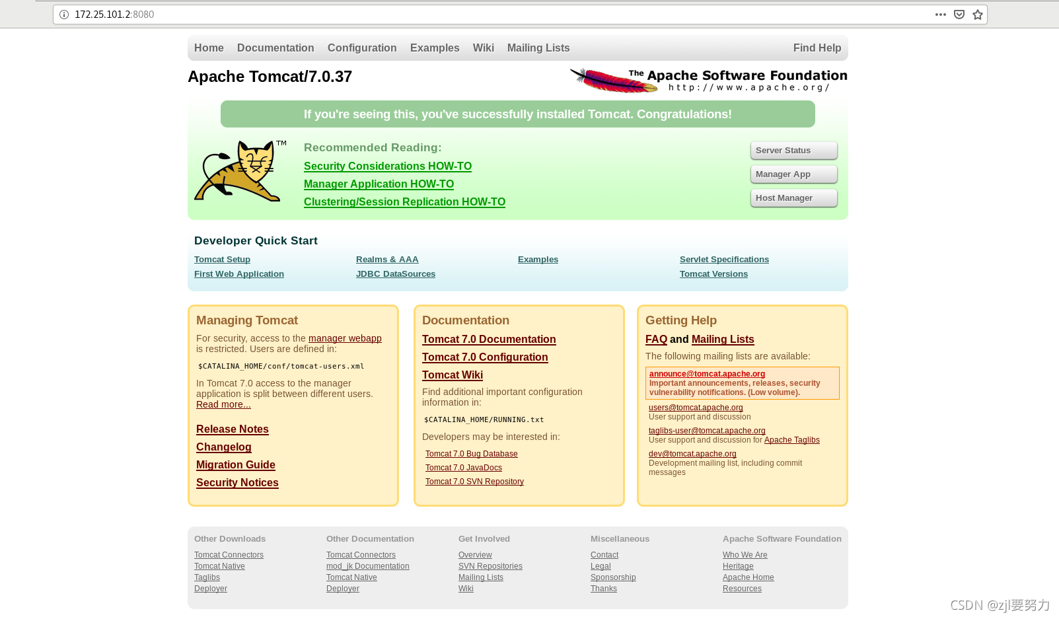Open Tomcat 7.0 JavaDocs link

coord(464,468)
